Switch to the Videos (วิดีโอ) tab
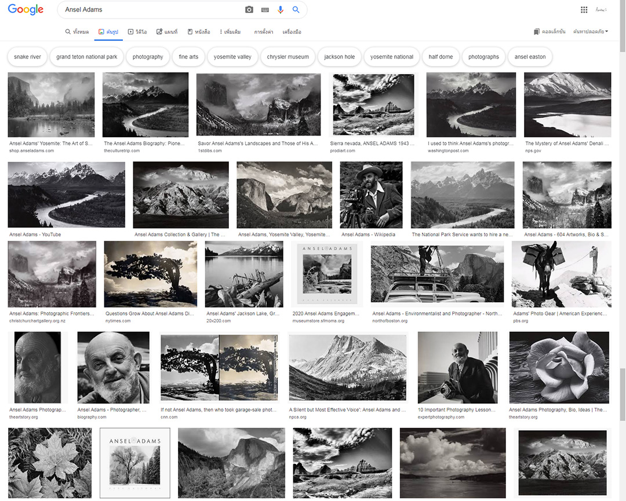The image size is (626, 501). coord(137,32)
